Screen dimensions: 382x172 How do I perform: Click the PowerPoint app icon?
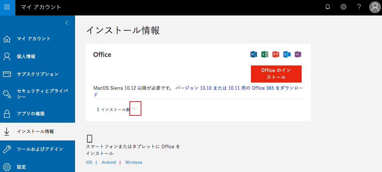276,54
